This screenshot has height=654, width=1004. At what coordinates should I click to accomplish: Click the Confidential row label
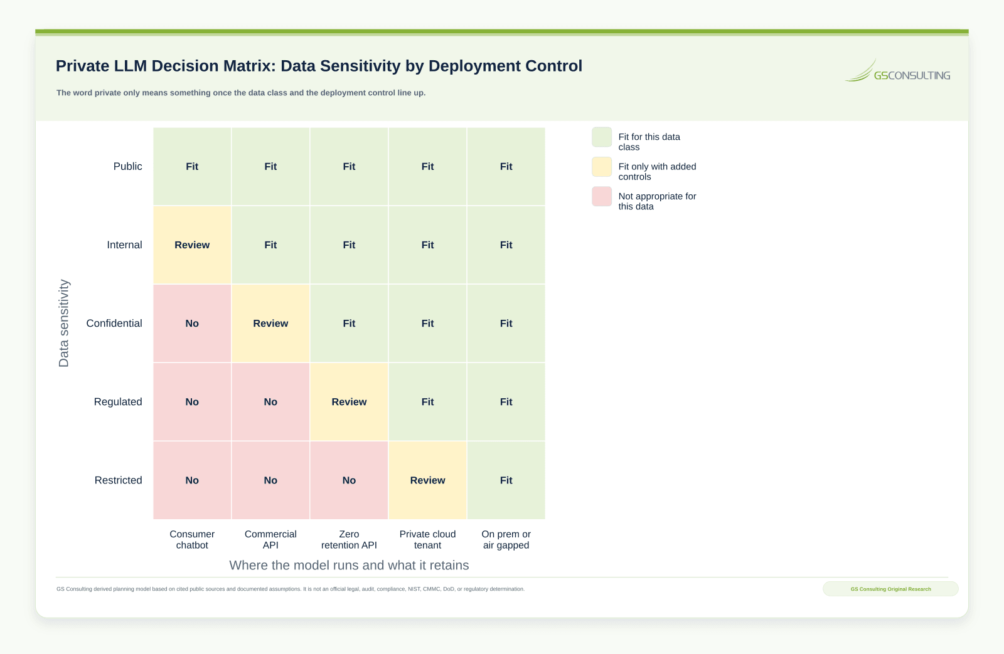114,324
